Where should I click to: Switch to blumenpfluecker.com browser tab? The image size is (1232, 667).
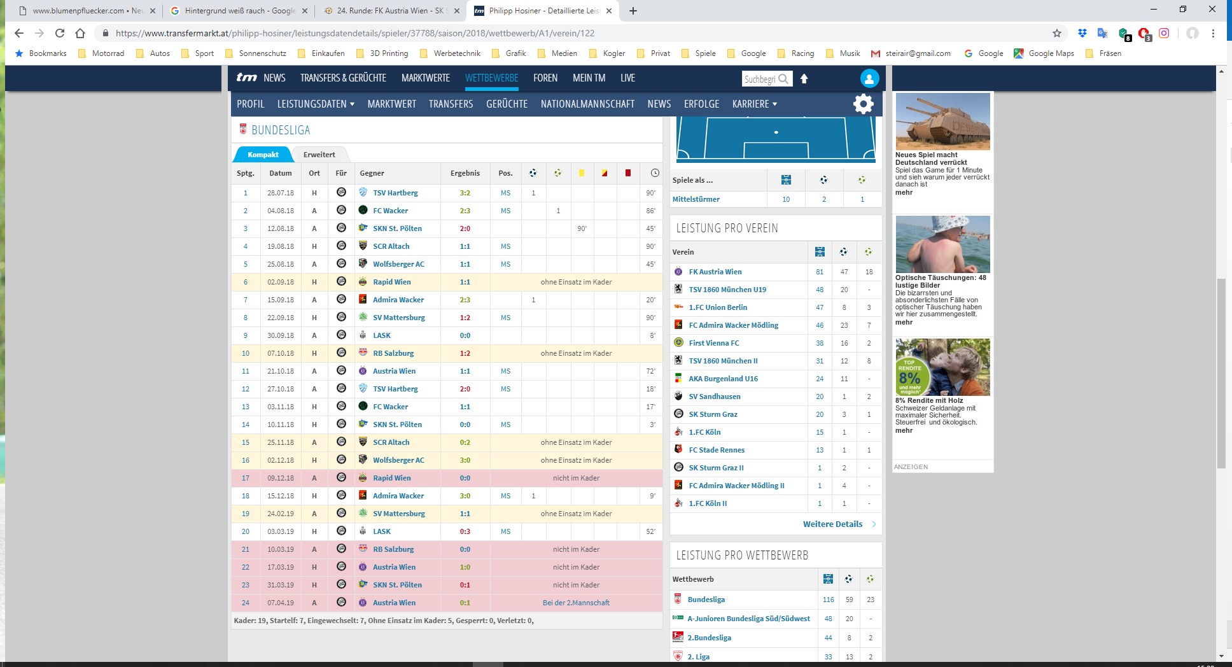point(88,11)
